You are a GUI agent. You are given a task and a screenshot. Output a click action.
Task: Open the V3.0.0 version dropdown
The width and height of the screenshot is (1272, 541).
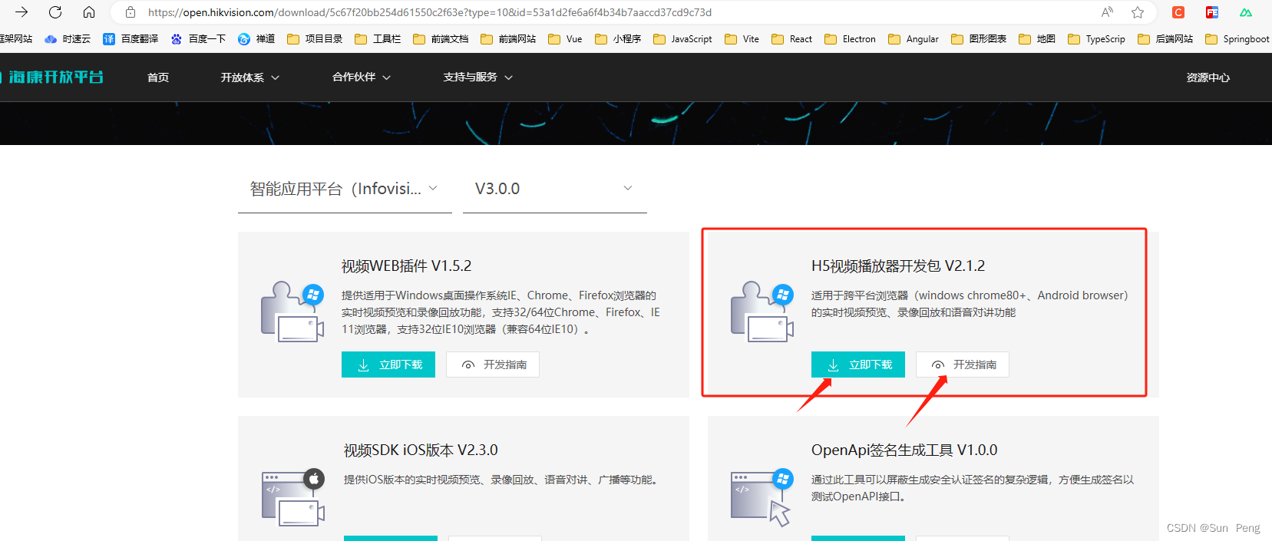click(555, 189)
